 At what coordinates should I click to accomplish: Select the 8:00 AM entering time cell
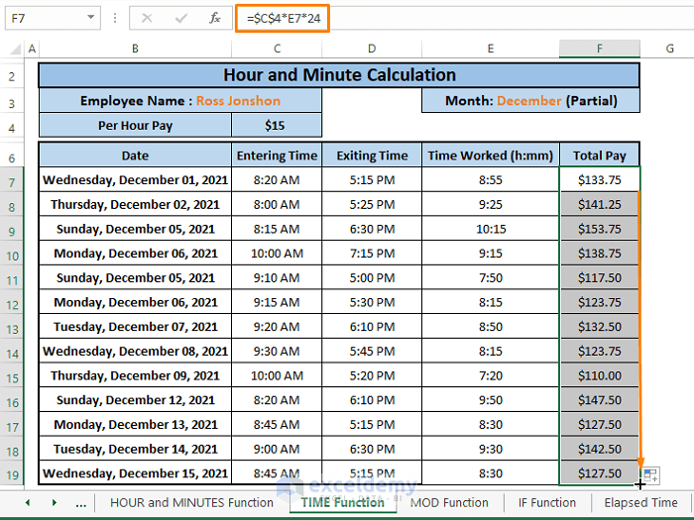pos(277,204)
